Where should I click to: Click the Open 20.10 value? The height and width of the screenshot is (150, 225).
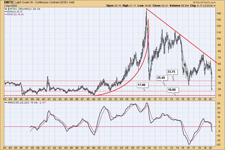(114, 5)
